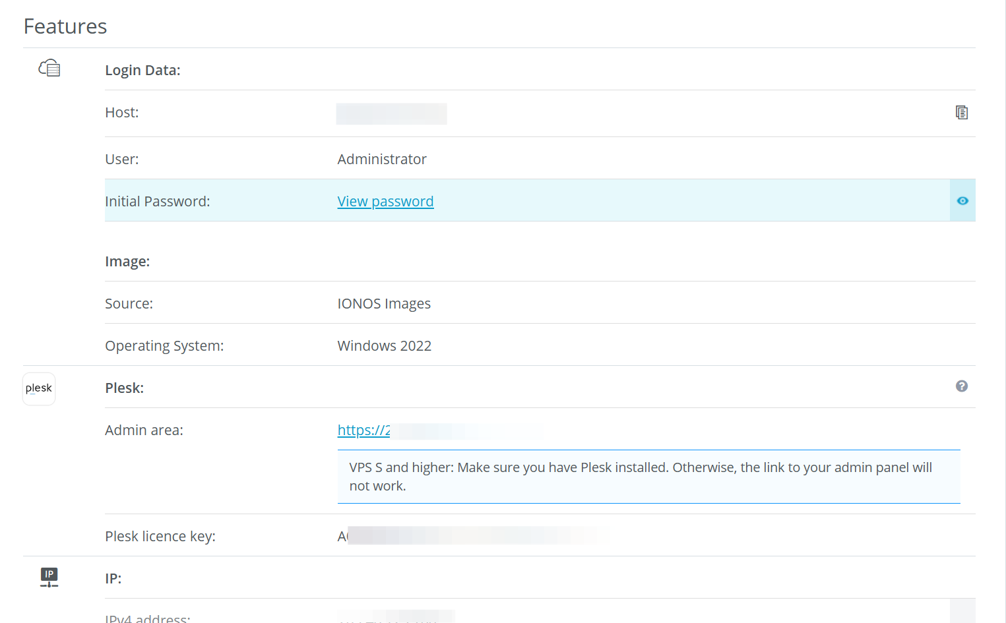
Task: Click the IP section title
Action: click(x=113, y=579)
